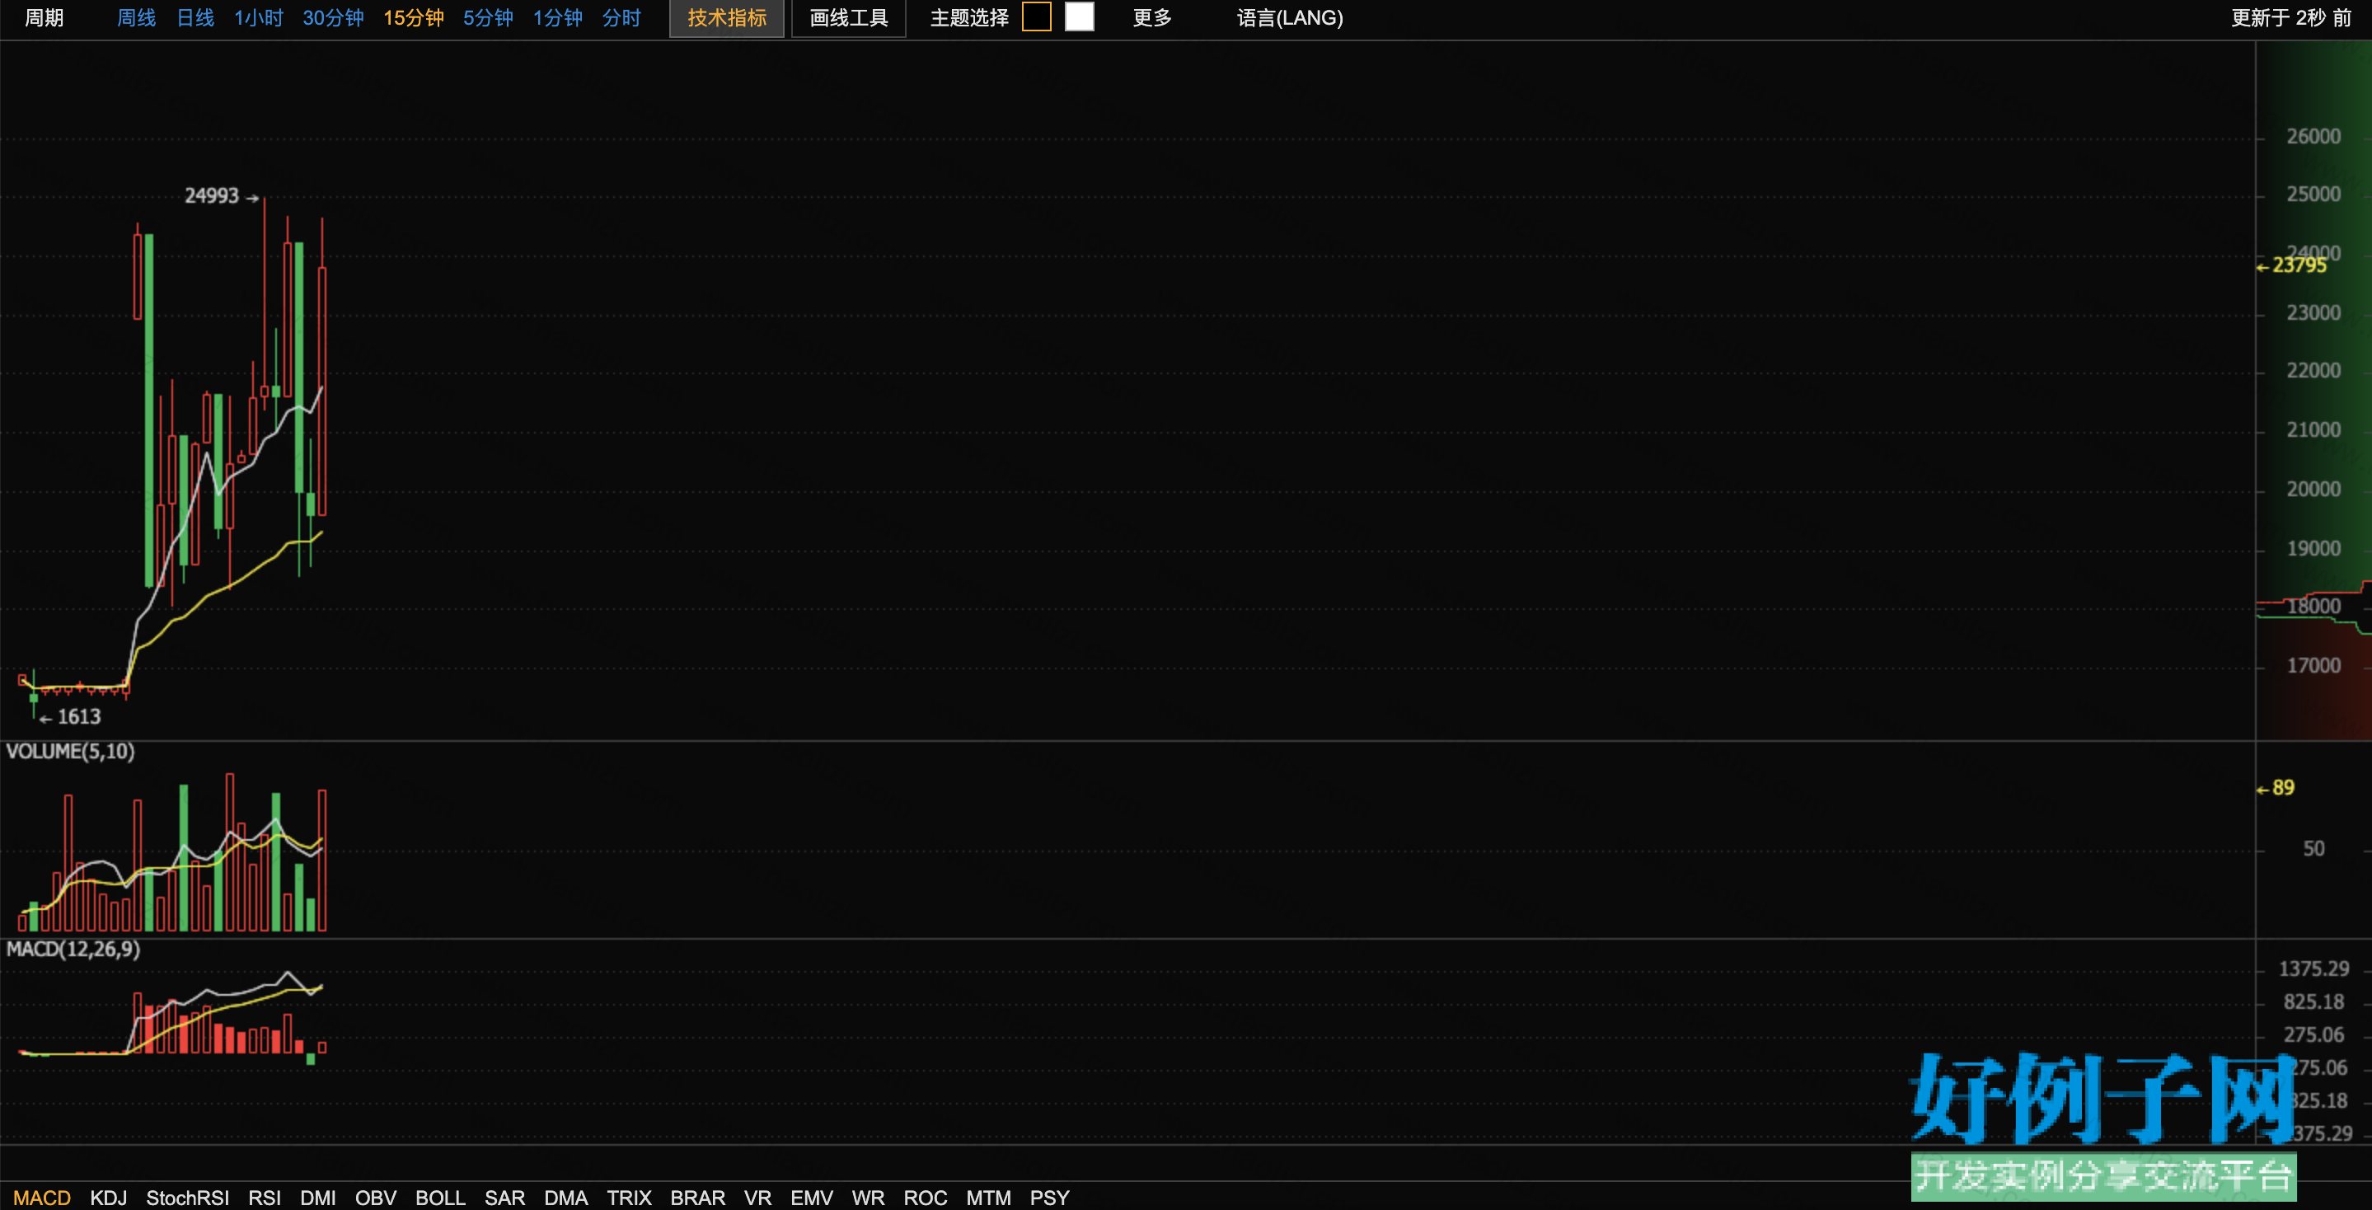The image size is (2372, 1210).
Task: Click the MACD(12,26,9) panel label
Action: tap(73, 949)
